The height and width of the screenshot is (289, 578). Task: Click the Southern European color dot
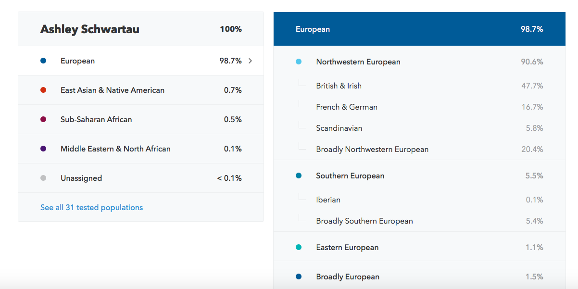coord(299,176)
